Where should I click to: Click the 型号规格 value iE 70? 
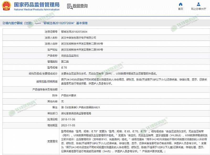(64, 67)
